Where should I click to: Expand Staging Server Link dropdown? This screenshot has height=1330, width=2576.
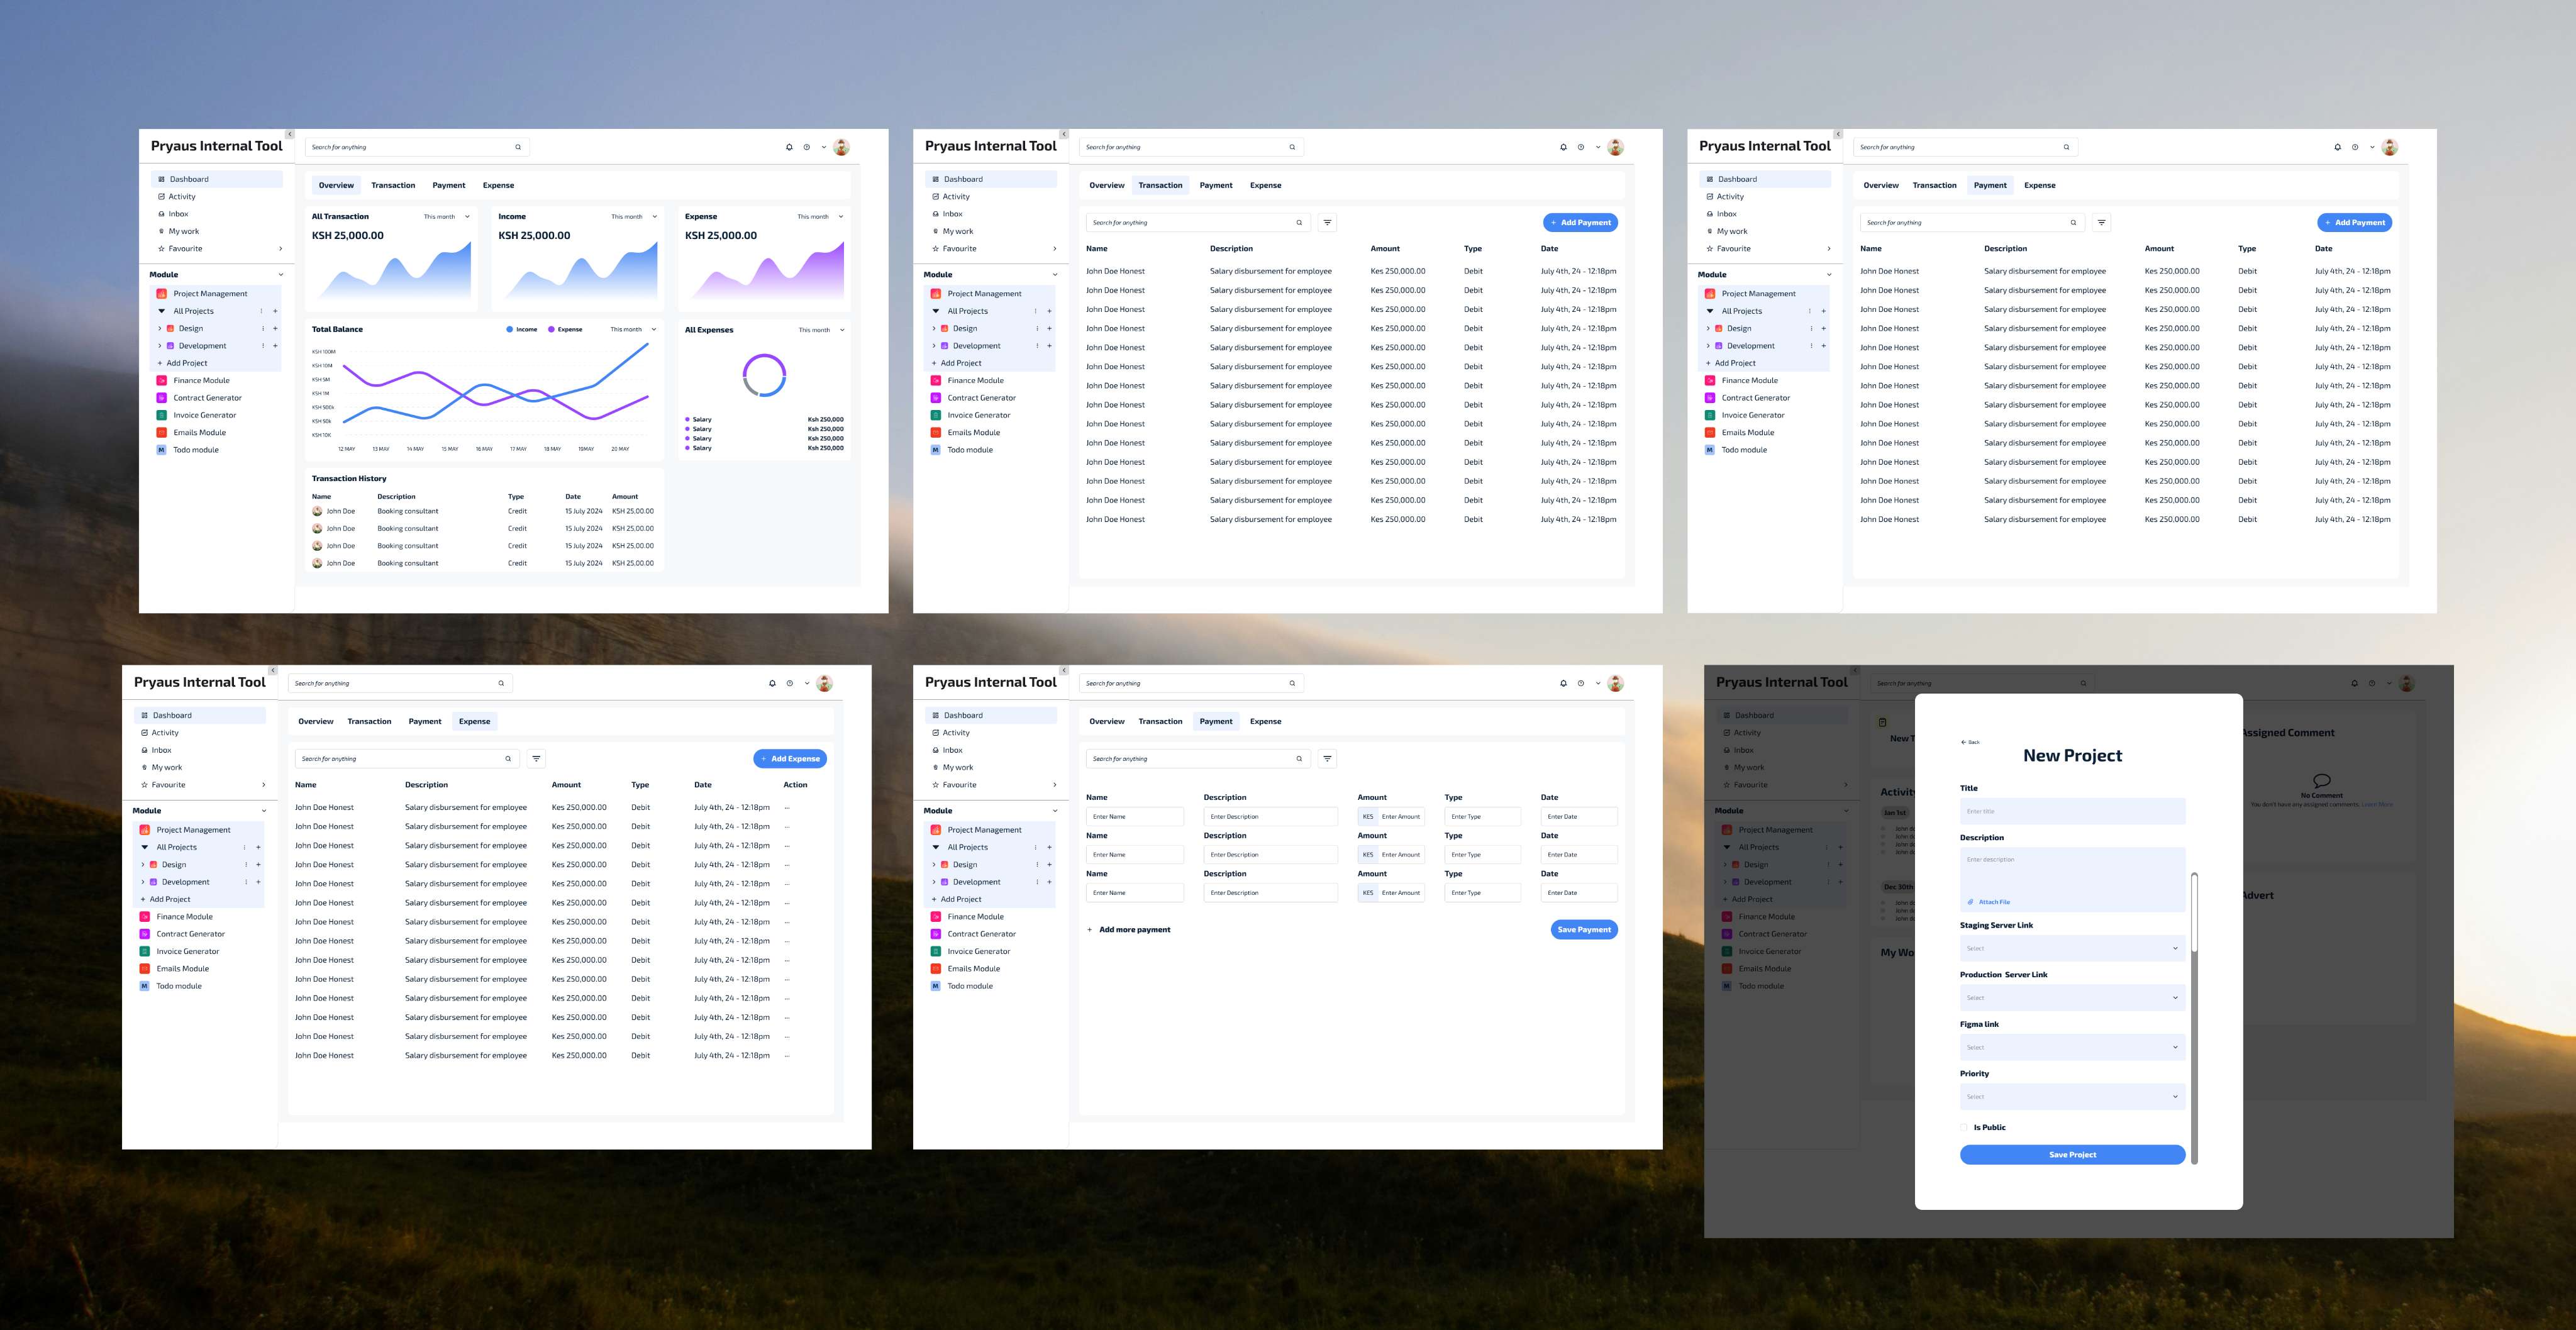click(x=2072, y=948)
